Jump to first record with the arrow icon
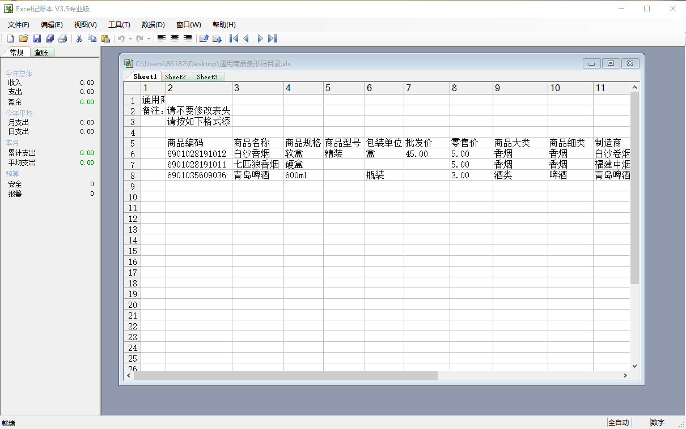The height and width of the screenshot is (429, 686). click(234, 38)
